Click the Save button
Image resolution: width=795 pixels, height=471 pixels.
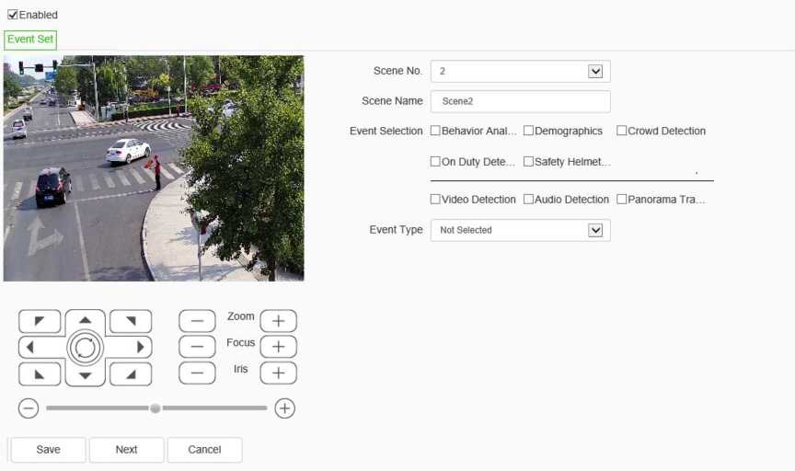48,450
